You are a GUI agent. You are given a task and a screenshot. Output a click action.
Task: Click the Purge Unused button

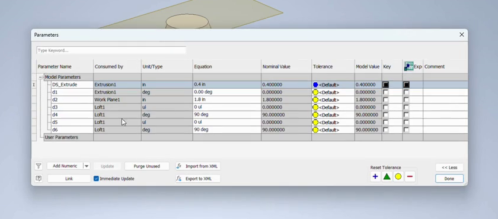147,166
